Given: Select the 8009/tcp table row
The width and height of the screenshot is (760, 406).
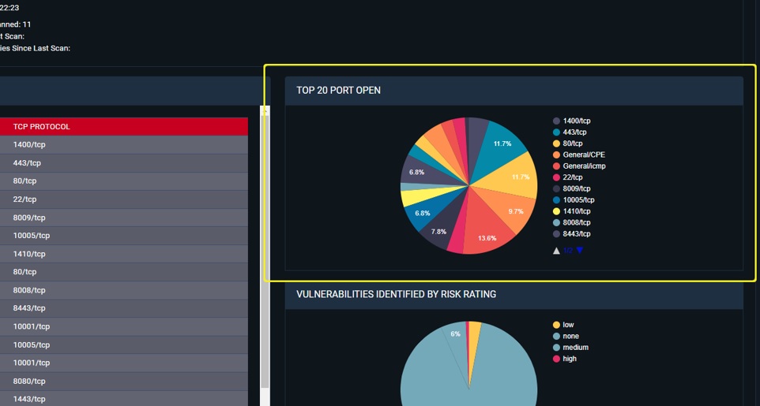Looking at the screenshot, I should (123, 218).
